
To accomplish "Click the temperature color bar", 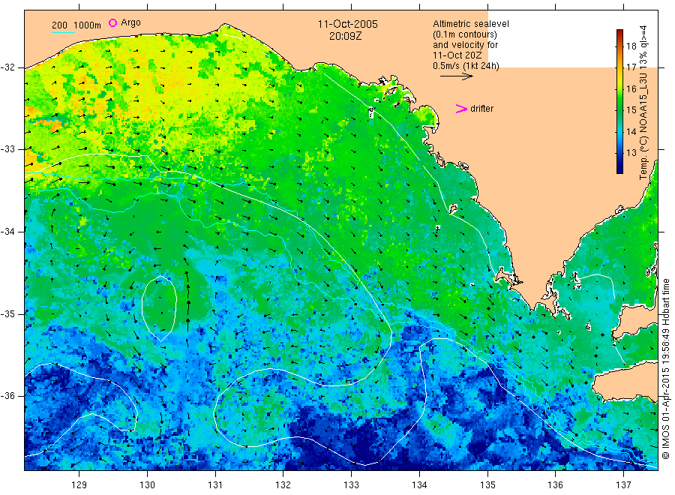I will pos(619,101).
